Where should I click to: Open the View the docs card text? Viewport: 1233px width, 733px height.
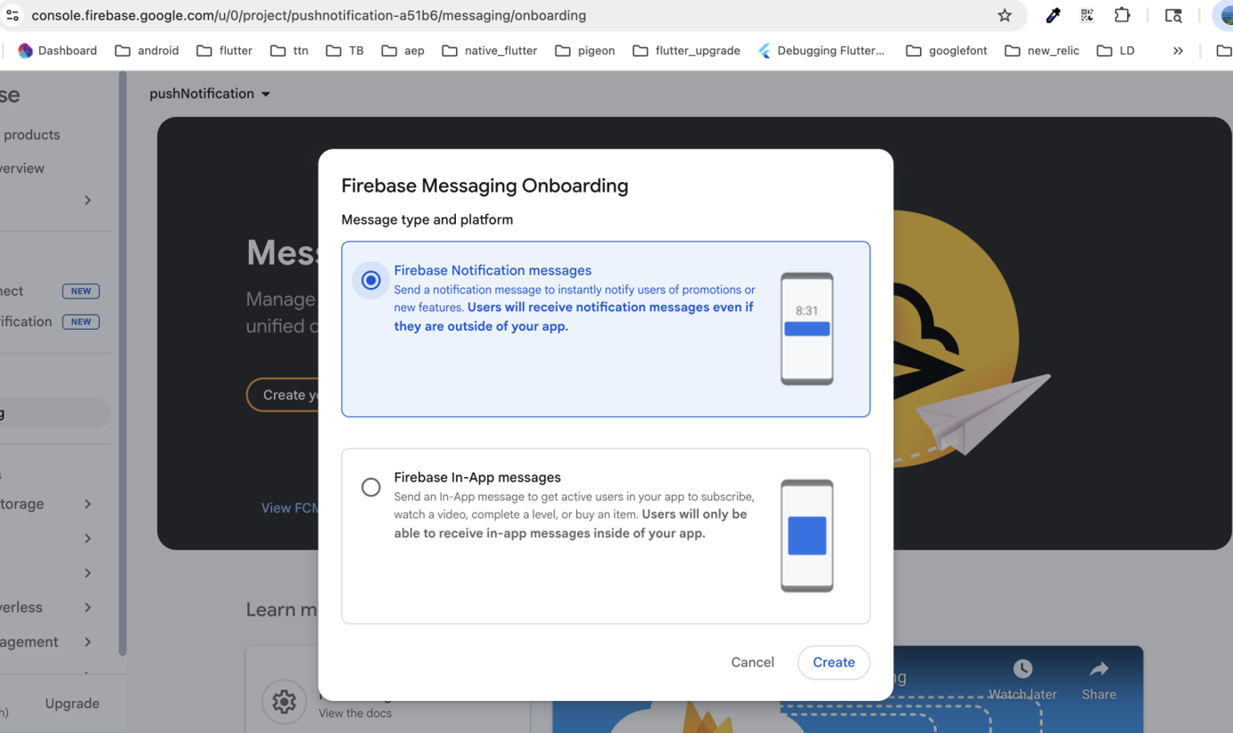(355, 713)
